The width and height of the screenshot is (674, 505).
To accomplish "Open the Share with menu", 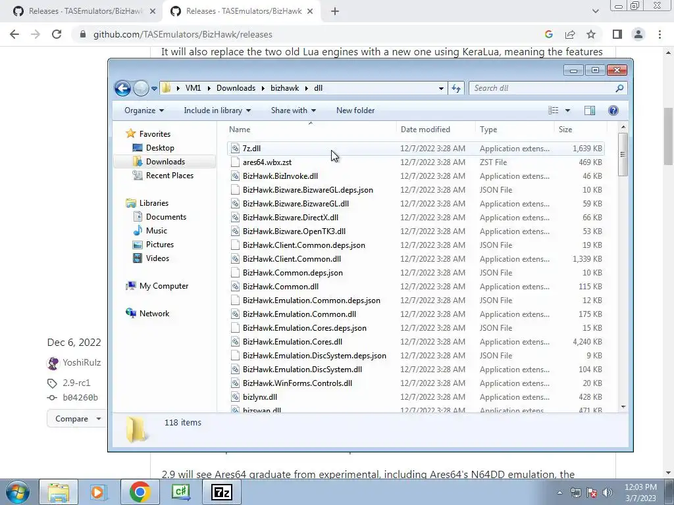I will click(x=293, y=110).
